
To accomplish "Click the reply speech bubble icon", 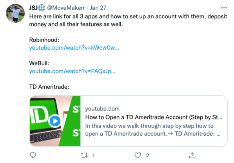I will 33,155.
